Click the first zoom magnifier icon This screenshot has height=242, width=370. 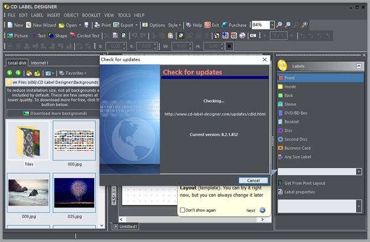pyautogui.click(x=279, y=25)
